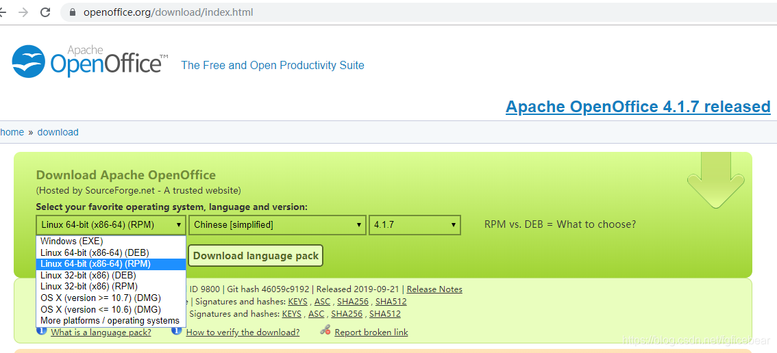The image size is (777, 353).
Task: Select Linux 32-bit (x86) (RPM) option
Action: (111, 286)
